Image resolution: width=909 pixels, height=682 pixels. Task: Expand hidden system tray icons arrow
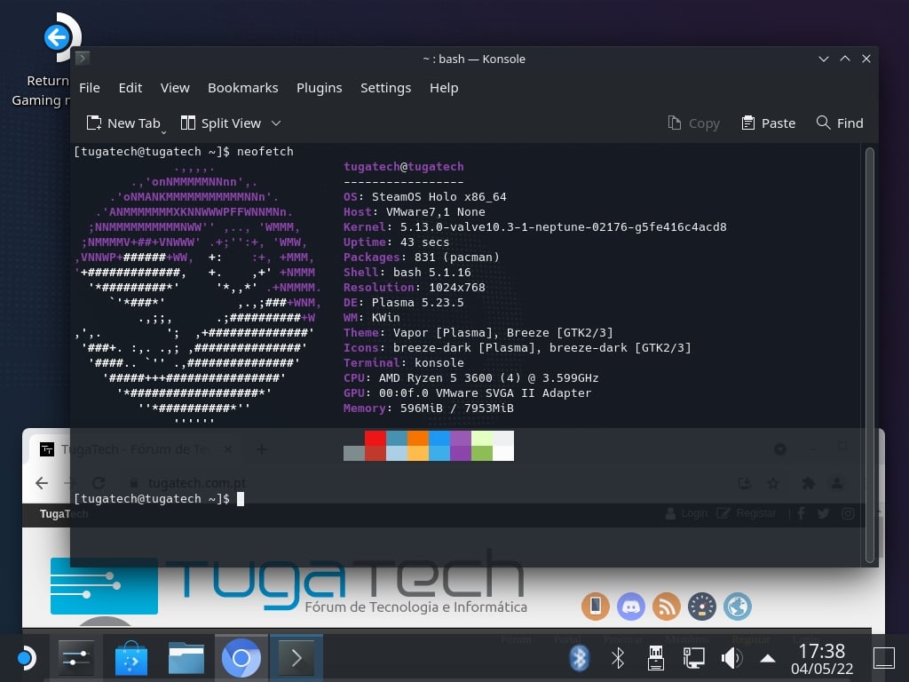768,658
